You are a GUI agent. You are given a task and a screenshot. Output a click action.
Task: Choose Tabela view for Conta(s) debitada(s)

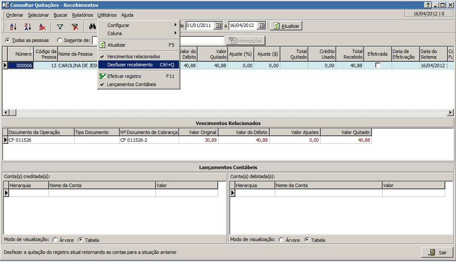[x=307, y=240]
